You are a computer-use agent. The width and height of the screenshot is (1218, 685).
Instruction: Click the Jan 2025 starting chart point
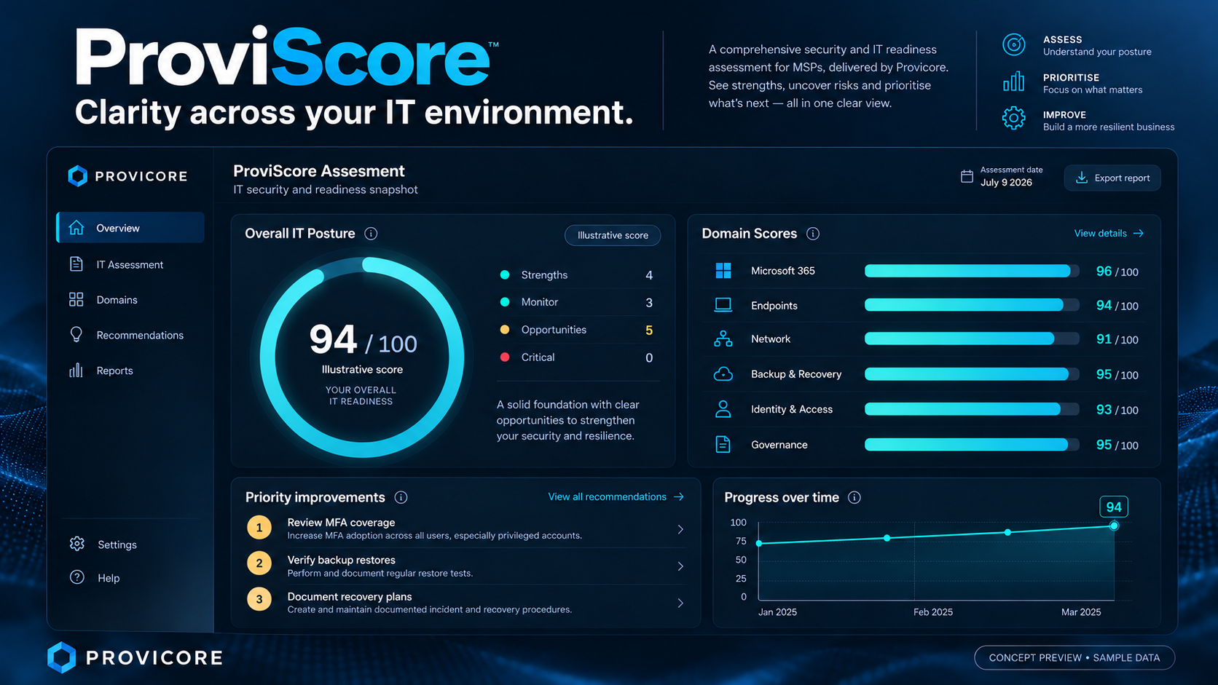pyautogui.click(x=759, y=543)
